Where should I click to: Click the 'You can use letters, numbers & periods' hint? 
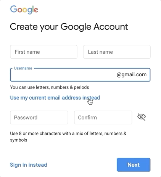50,87
